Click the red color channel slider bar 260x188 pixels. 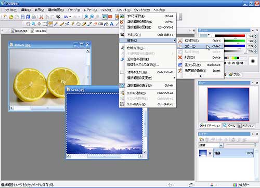click(x=230, y=36)
